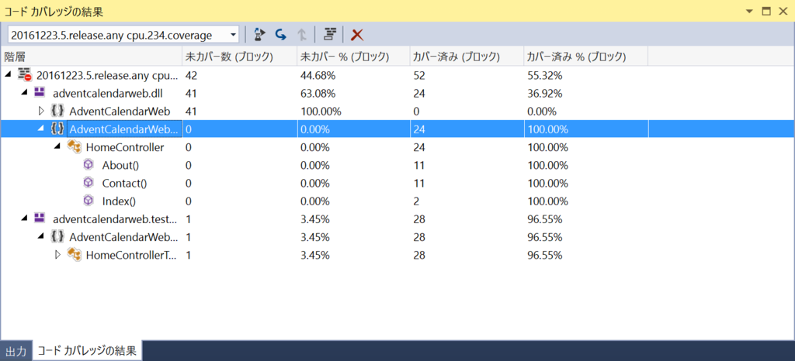Click the 63.08% uncovered value
Viewport: 795px width, 361px height.
[x=318, y=93]
